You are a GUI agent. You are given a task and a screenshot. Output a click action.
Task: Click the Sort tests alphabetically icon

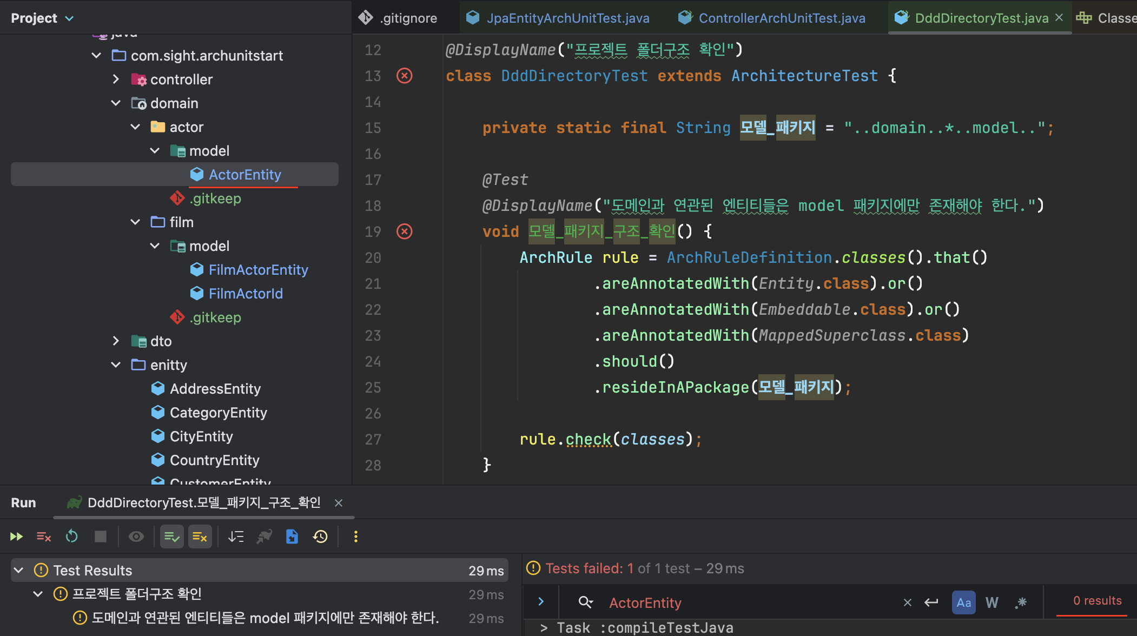[x=236, y=536]
